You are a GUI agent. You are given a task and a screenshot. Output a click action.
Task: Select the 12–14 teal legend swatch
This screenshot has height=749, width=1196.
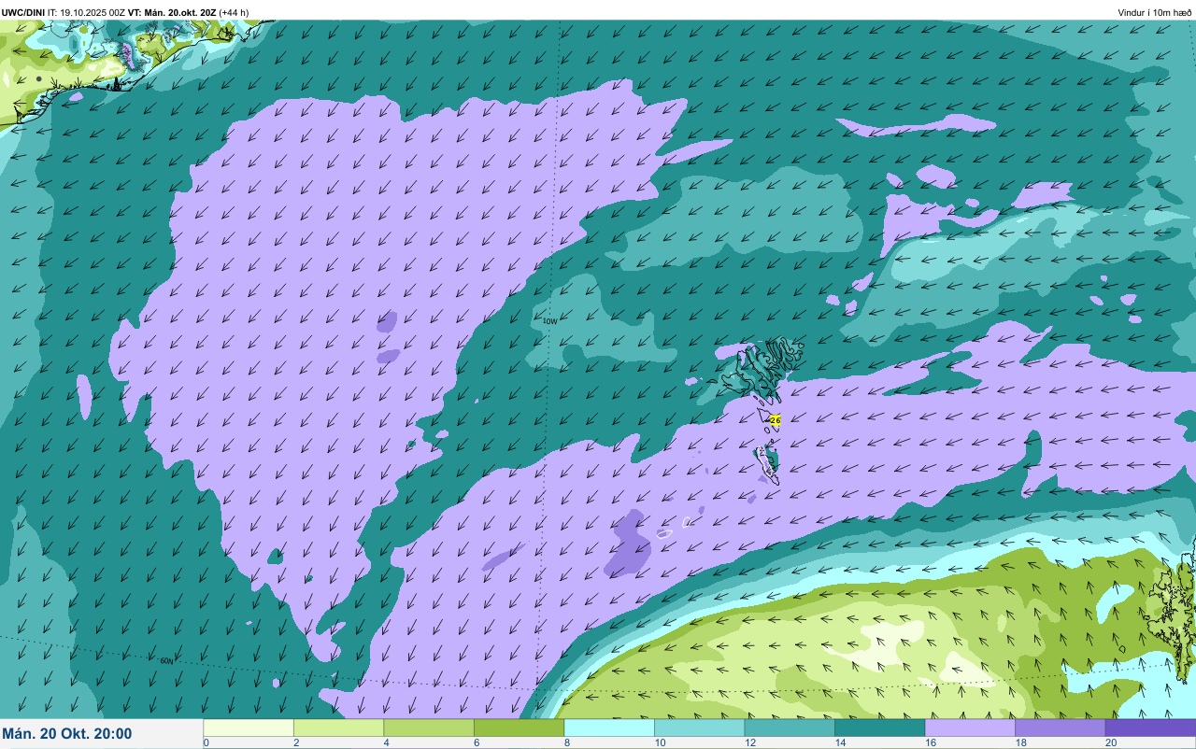coord(790,728)
